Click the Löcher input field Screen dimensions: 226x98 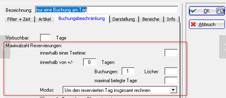[171, 71]
